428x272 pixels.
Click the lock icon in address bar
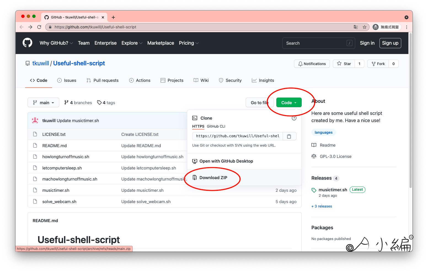[x=50, y=27]
